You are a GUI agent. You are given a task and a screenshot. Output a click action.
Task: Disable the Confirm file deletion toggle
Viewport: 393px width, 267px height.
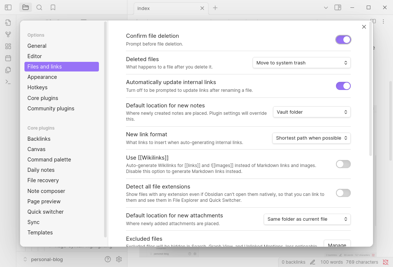tap(343, 40)
